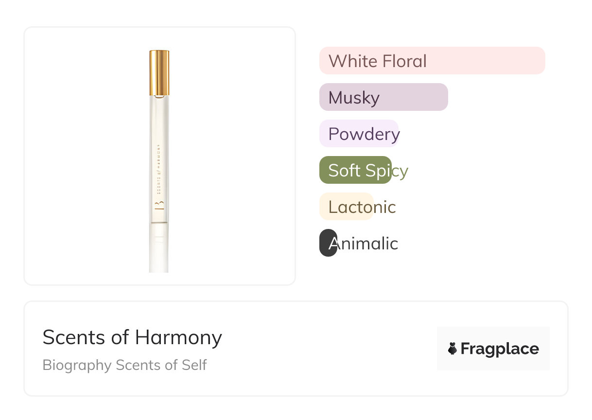Screen dimensions: 592x420
Task: Open the Scents of Harmony title
Action: [x=132, y=337]
